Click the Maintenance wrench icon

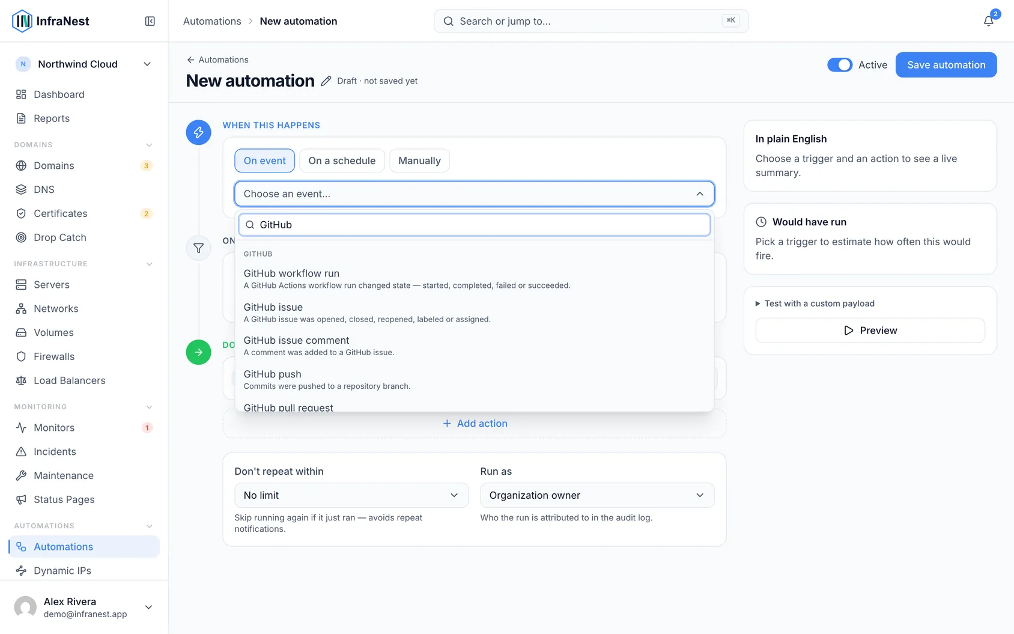21,475
